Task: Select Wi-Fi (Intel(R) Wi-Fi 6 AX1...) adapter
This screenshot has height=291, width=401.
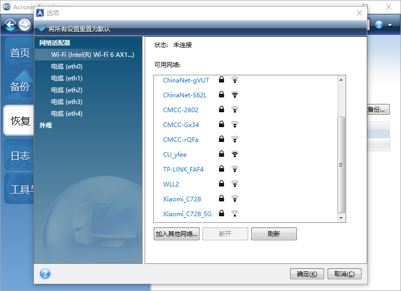Action: (89, 55)
